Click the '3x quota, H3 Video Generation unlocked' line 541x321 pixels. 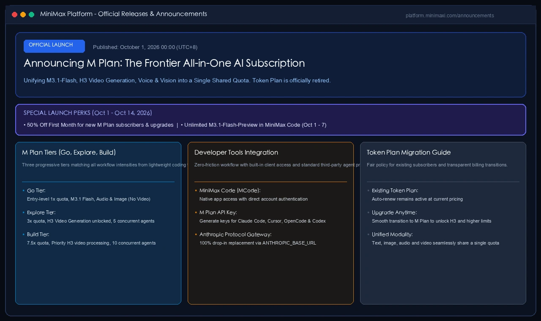click(91, 221)
